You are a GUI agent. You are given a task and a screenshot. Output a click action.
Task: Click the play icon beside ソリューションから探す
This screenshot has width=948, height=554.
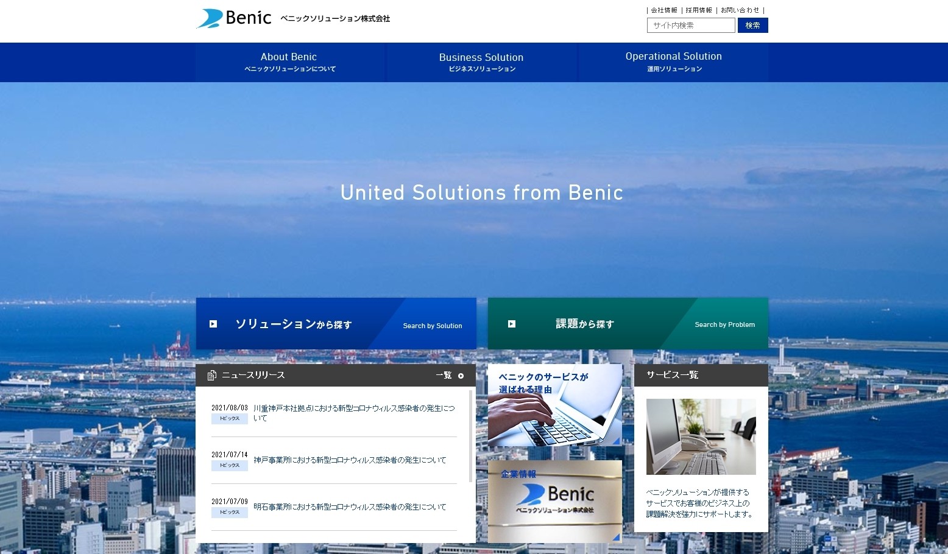coord(213,324)
